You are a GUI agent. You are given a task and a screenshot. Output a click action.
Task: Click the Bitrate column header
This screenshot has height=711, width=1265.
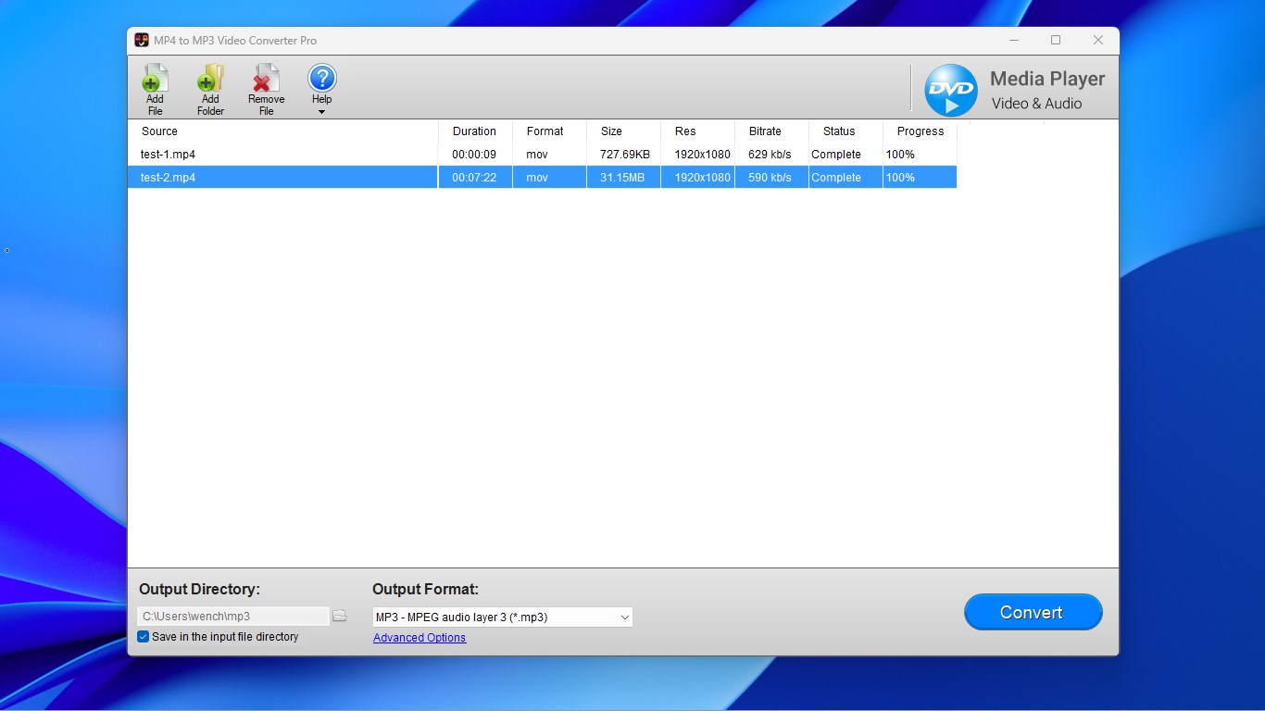[x=771, y=131]
